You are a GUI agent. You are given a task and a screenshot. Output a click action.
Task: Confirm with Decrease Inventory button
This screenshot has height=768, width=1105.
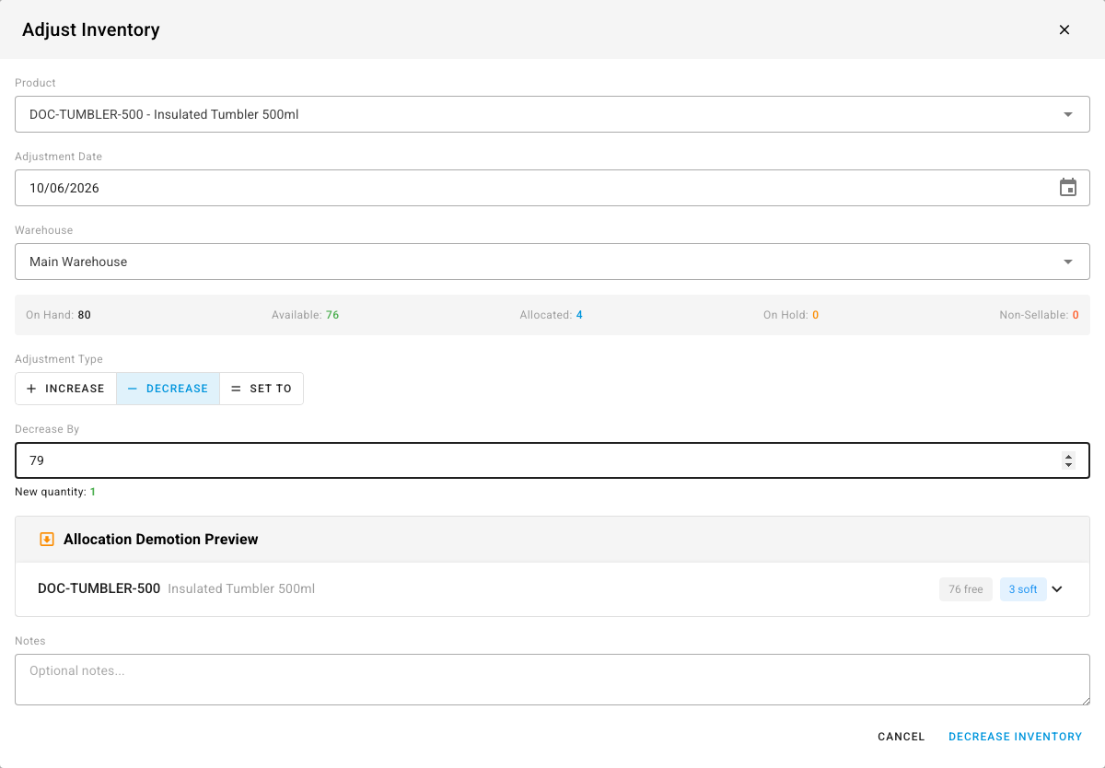(1016, 737)
